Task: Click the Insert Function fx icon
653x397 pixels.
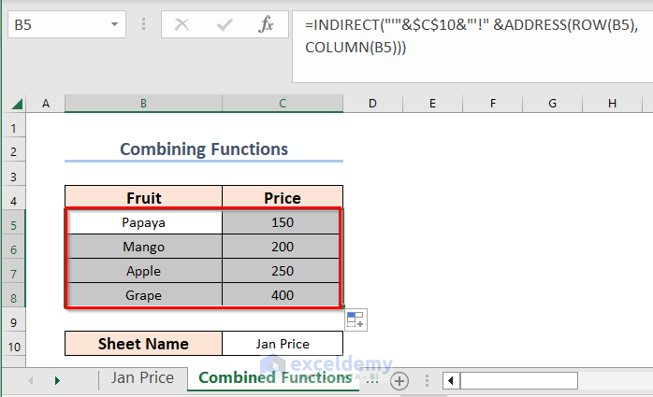Action: pyautogui.click(x=266, y=25)
